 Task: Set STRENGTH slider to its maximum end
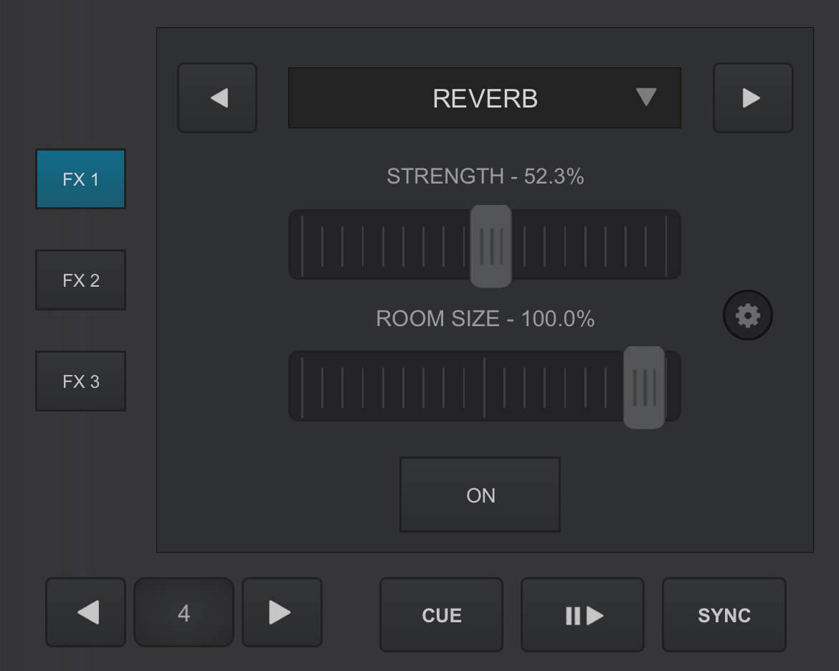tap(666, 245)
